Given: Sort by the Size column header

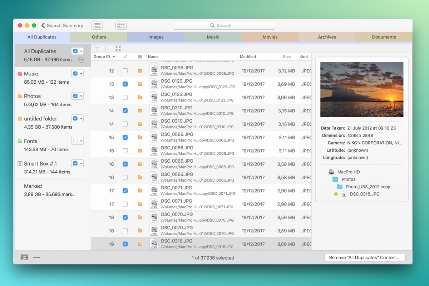Looking at the screenshot, I should click(283, 56).
